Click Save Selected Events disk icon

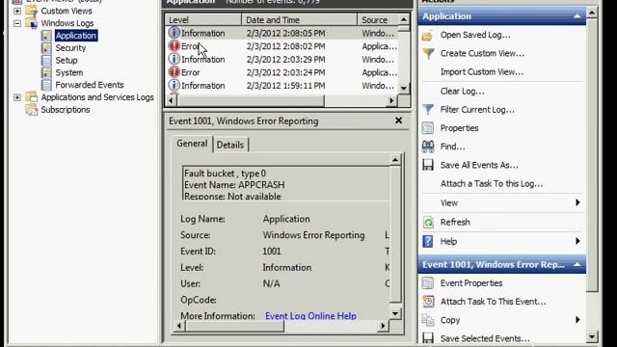[428, 338]
